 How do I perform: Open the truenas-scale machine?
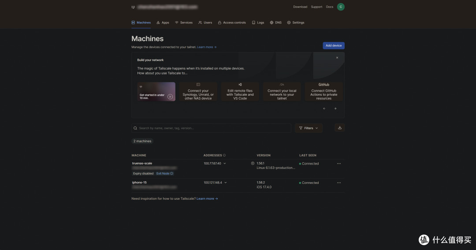pyautogui.click(x=142, y=163)
